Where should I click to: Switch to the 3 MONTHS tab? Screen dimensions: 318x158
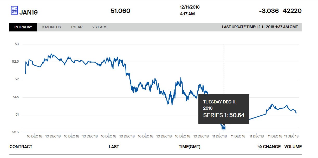pos(51,27)
